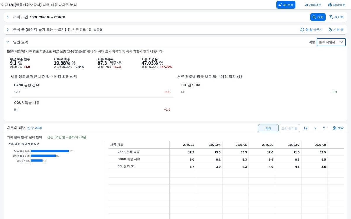Open the chevron dropdown beside sort icon
Screen dimensions: 351x219
coord(315,128)
